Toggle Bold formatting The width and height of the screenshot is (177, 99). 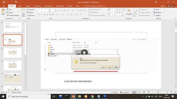click(39, 15)
